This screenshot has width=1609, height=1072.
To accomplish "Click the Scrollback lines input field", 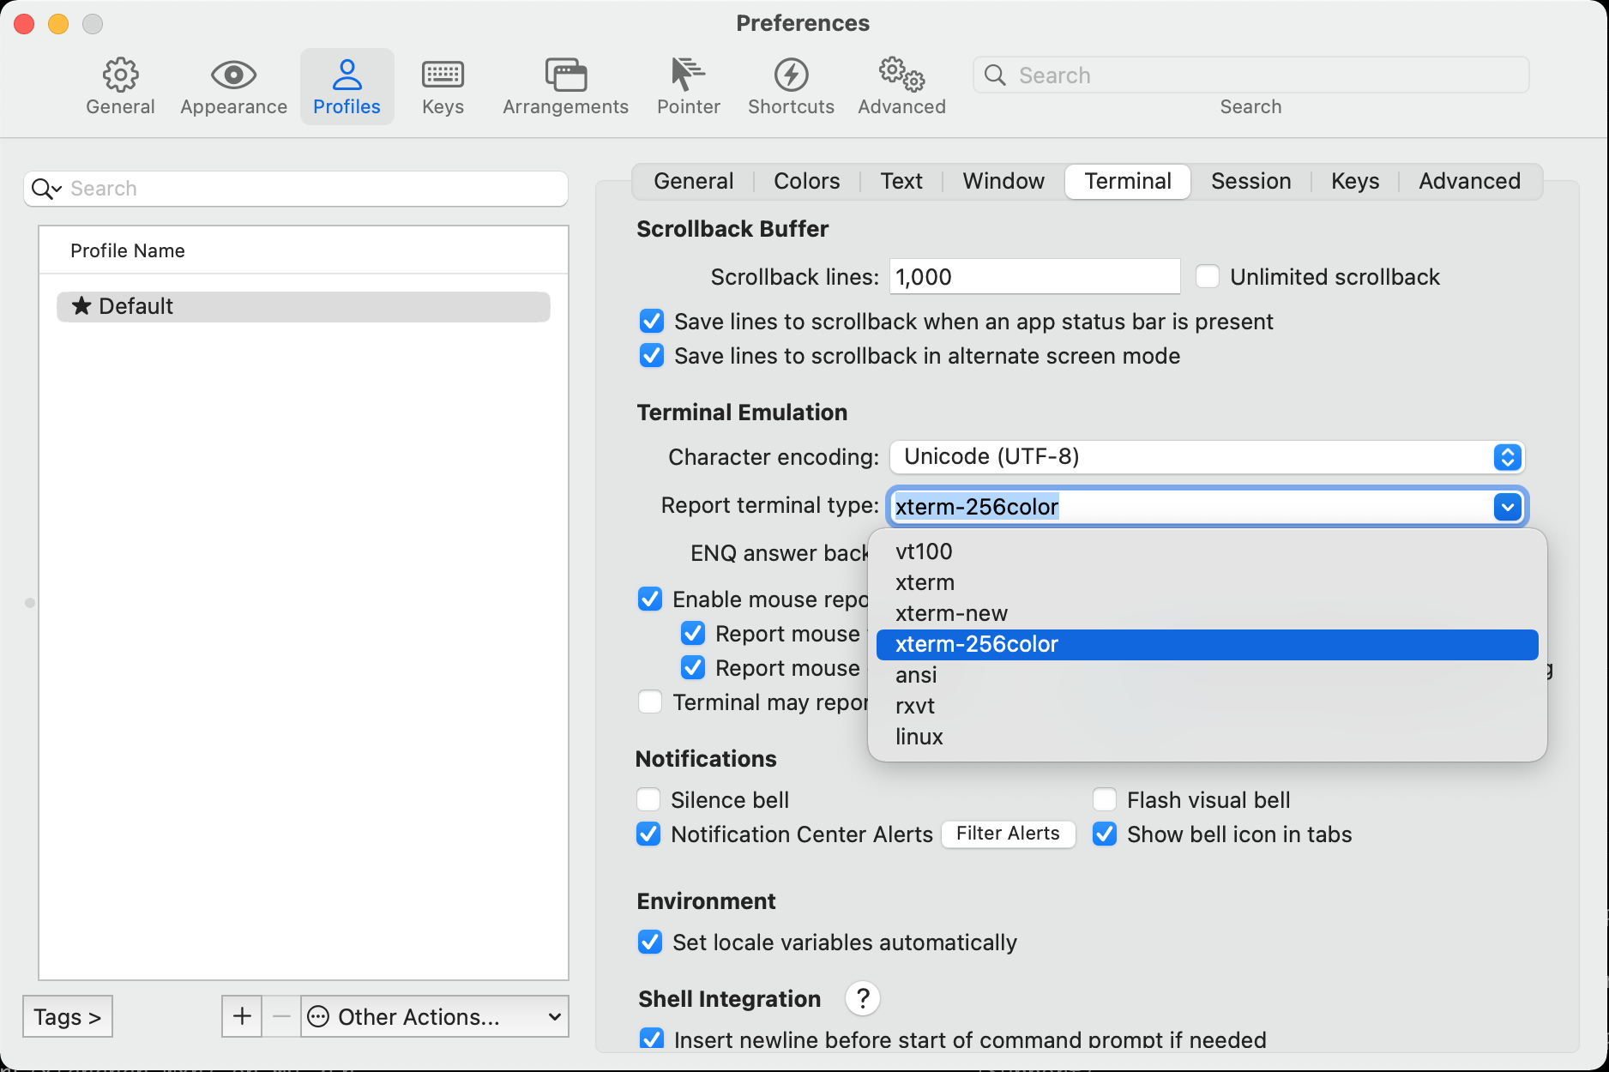I will click(1034, 276).
